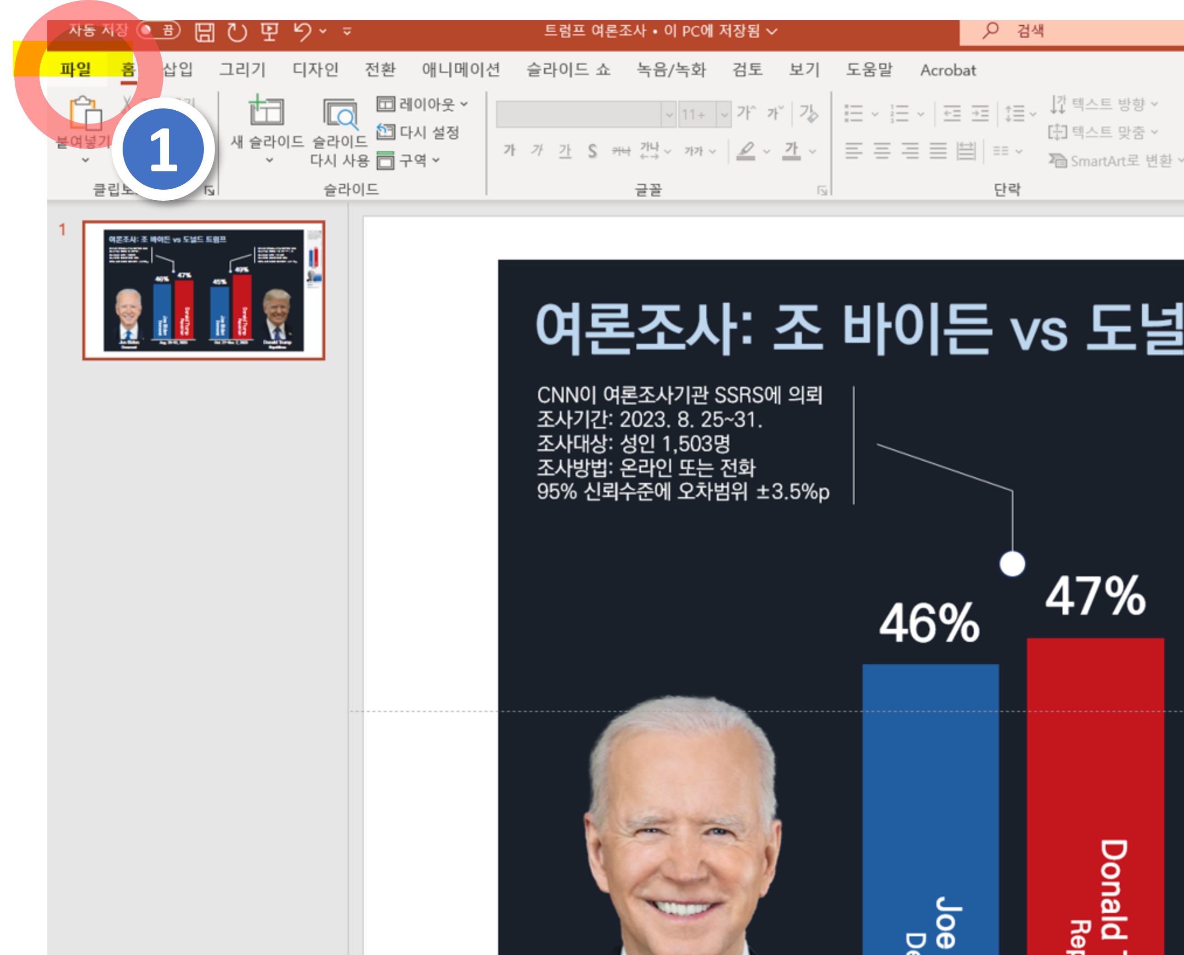Click the font color button
1184x955 pixels.
[791, 151]
